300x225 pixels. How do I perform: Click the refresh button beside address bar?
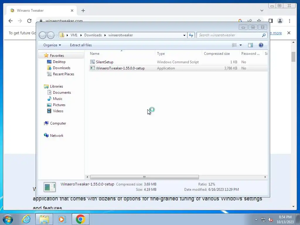click(191, 35)
